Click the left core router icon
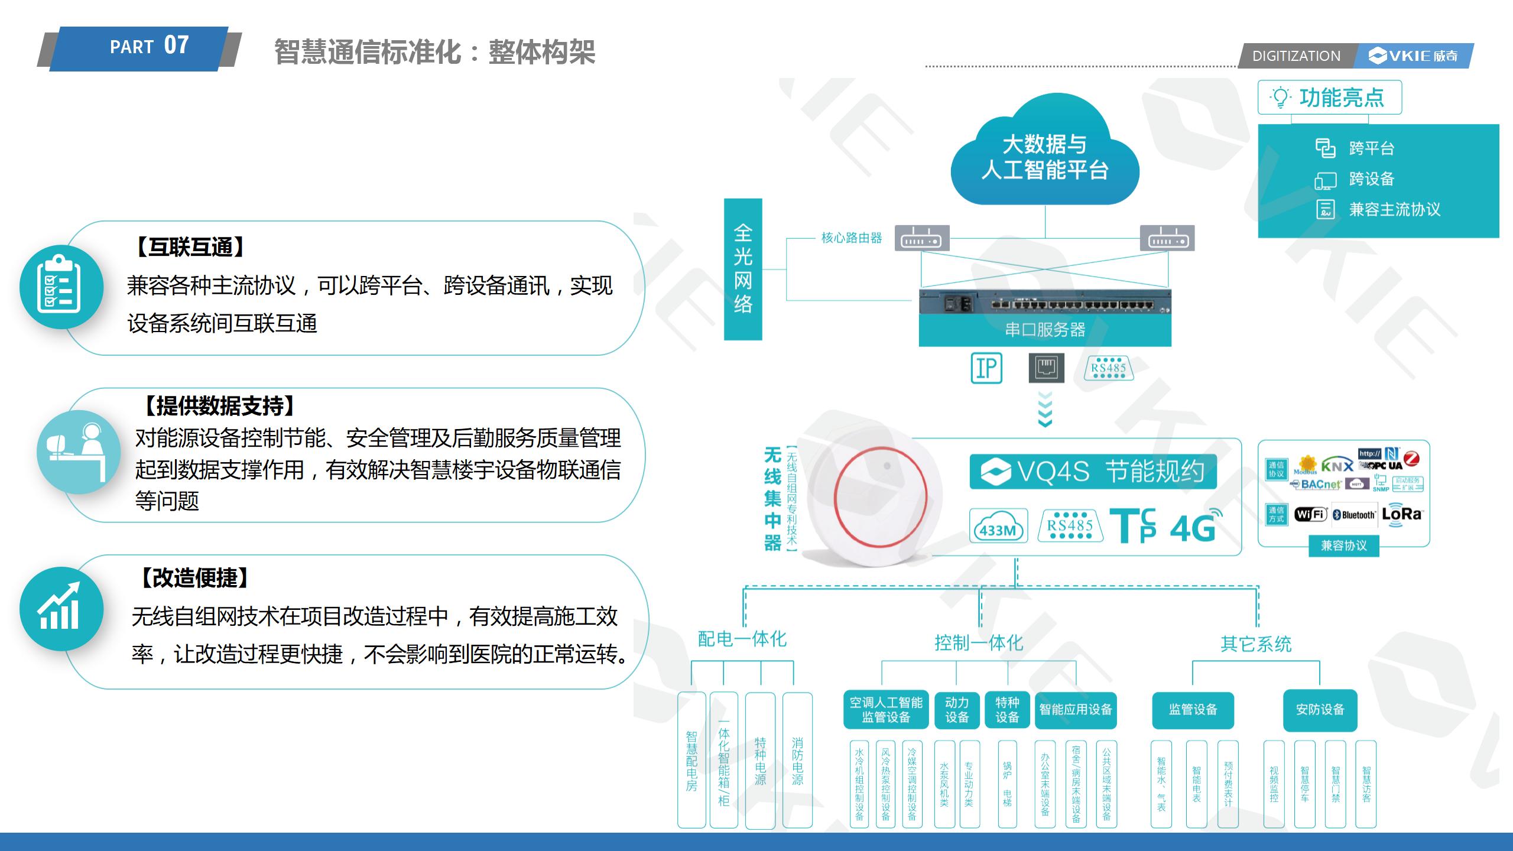Screen dimensions: 1513x851 (921, 238)
